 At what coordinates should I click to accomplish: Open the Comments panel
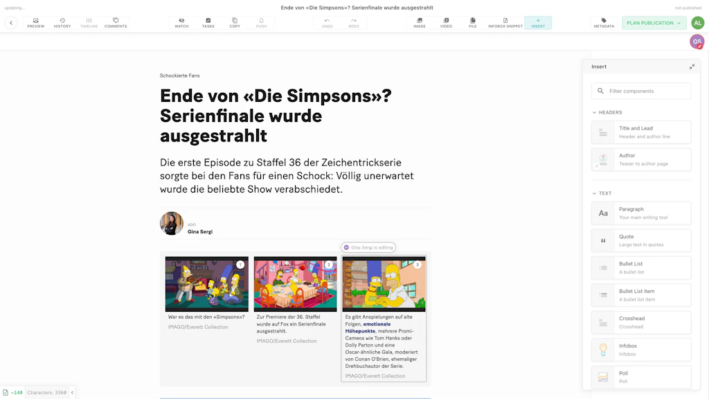116,23
